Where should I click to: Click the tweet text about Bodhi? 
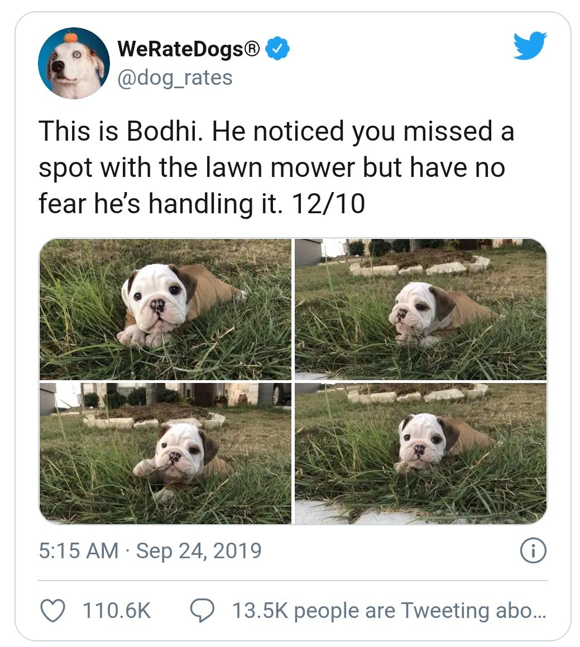276,167
